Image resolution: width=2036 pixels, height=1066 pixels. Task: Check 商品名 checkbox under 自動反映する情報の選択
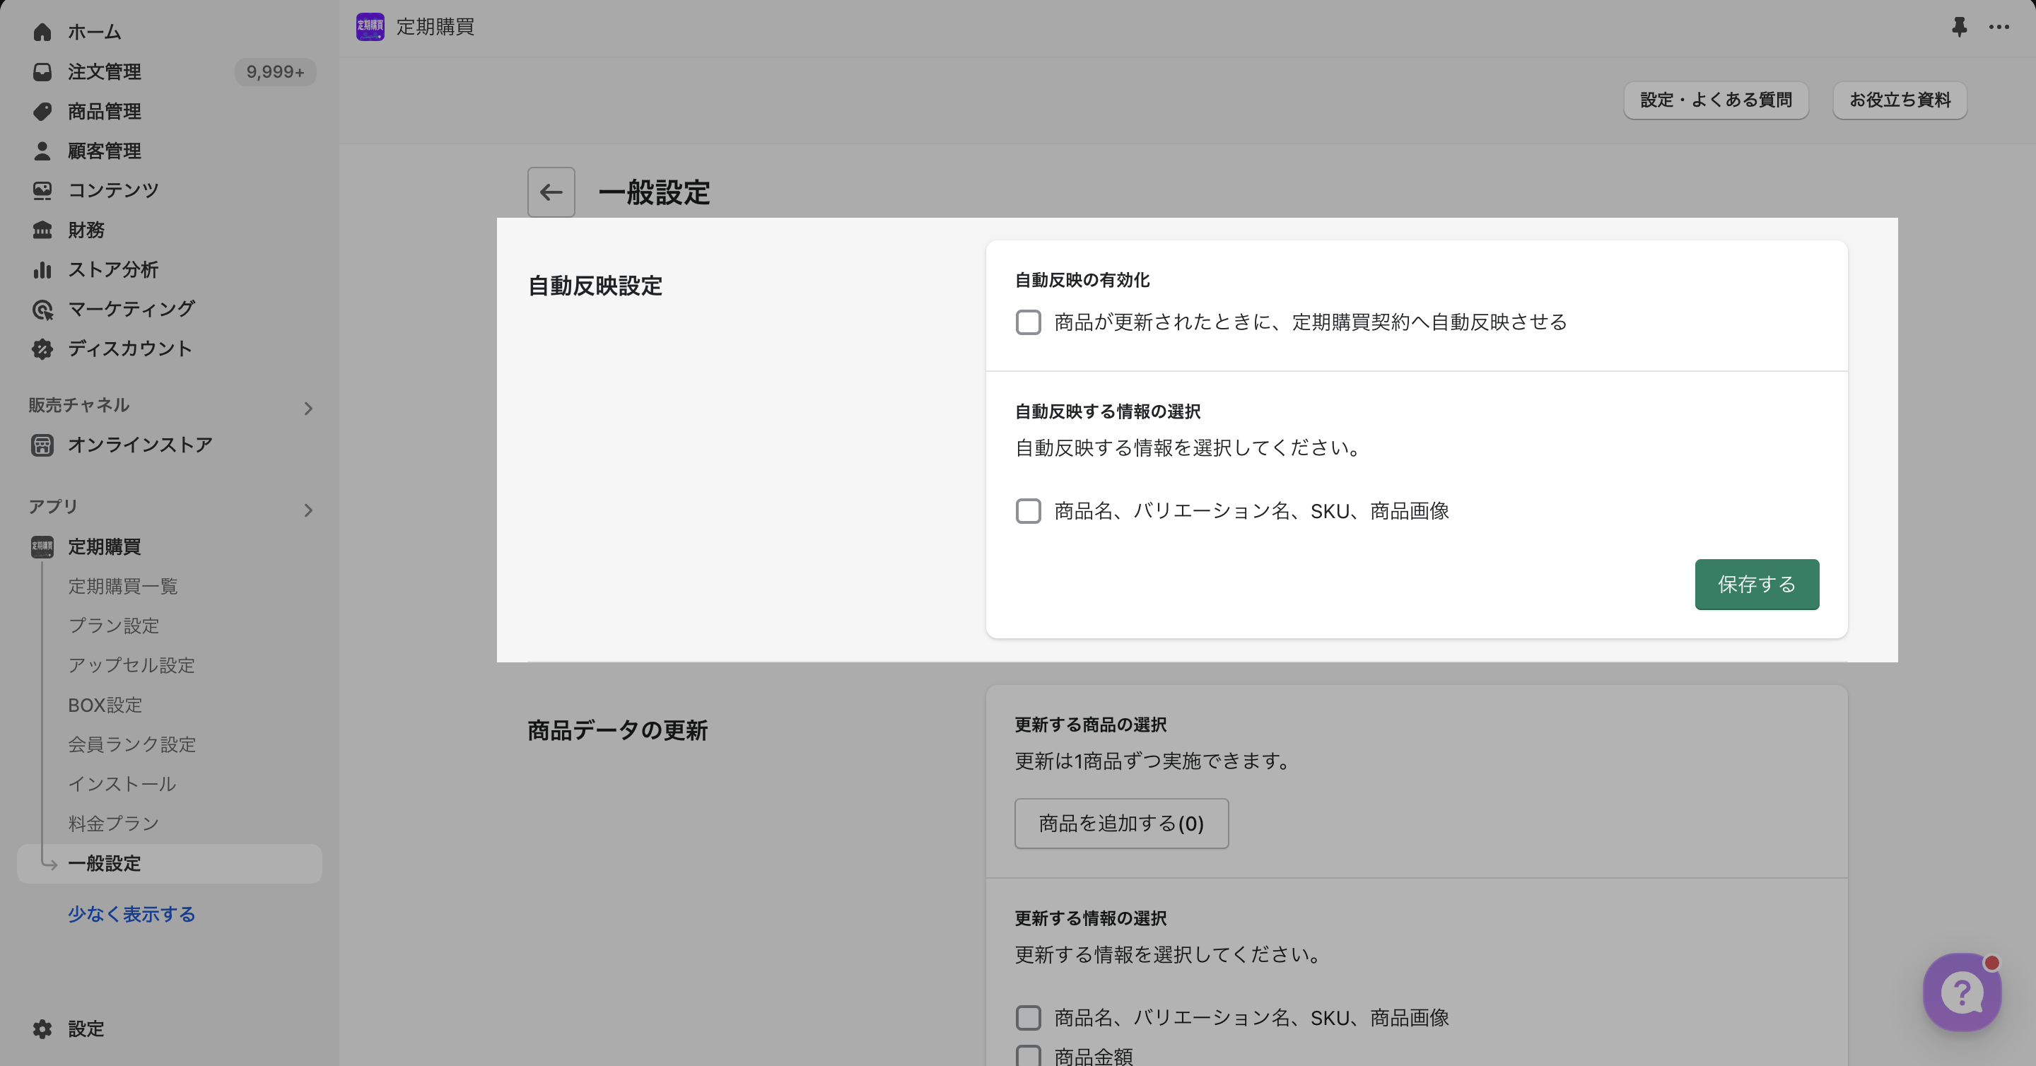coord(1029,511)
